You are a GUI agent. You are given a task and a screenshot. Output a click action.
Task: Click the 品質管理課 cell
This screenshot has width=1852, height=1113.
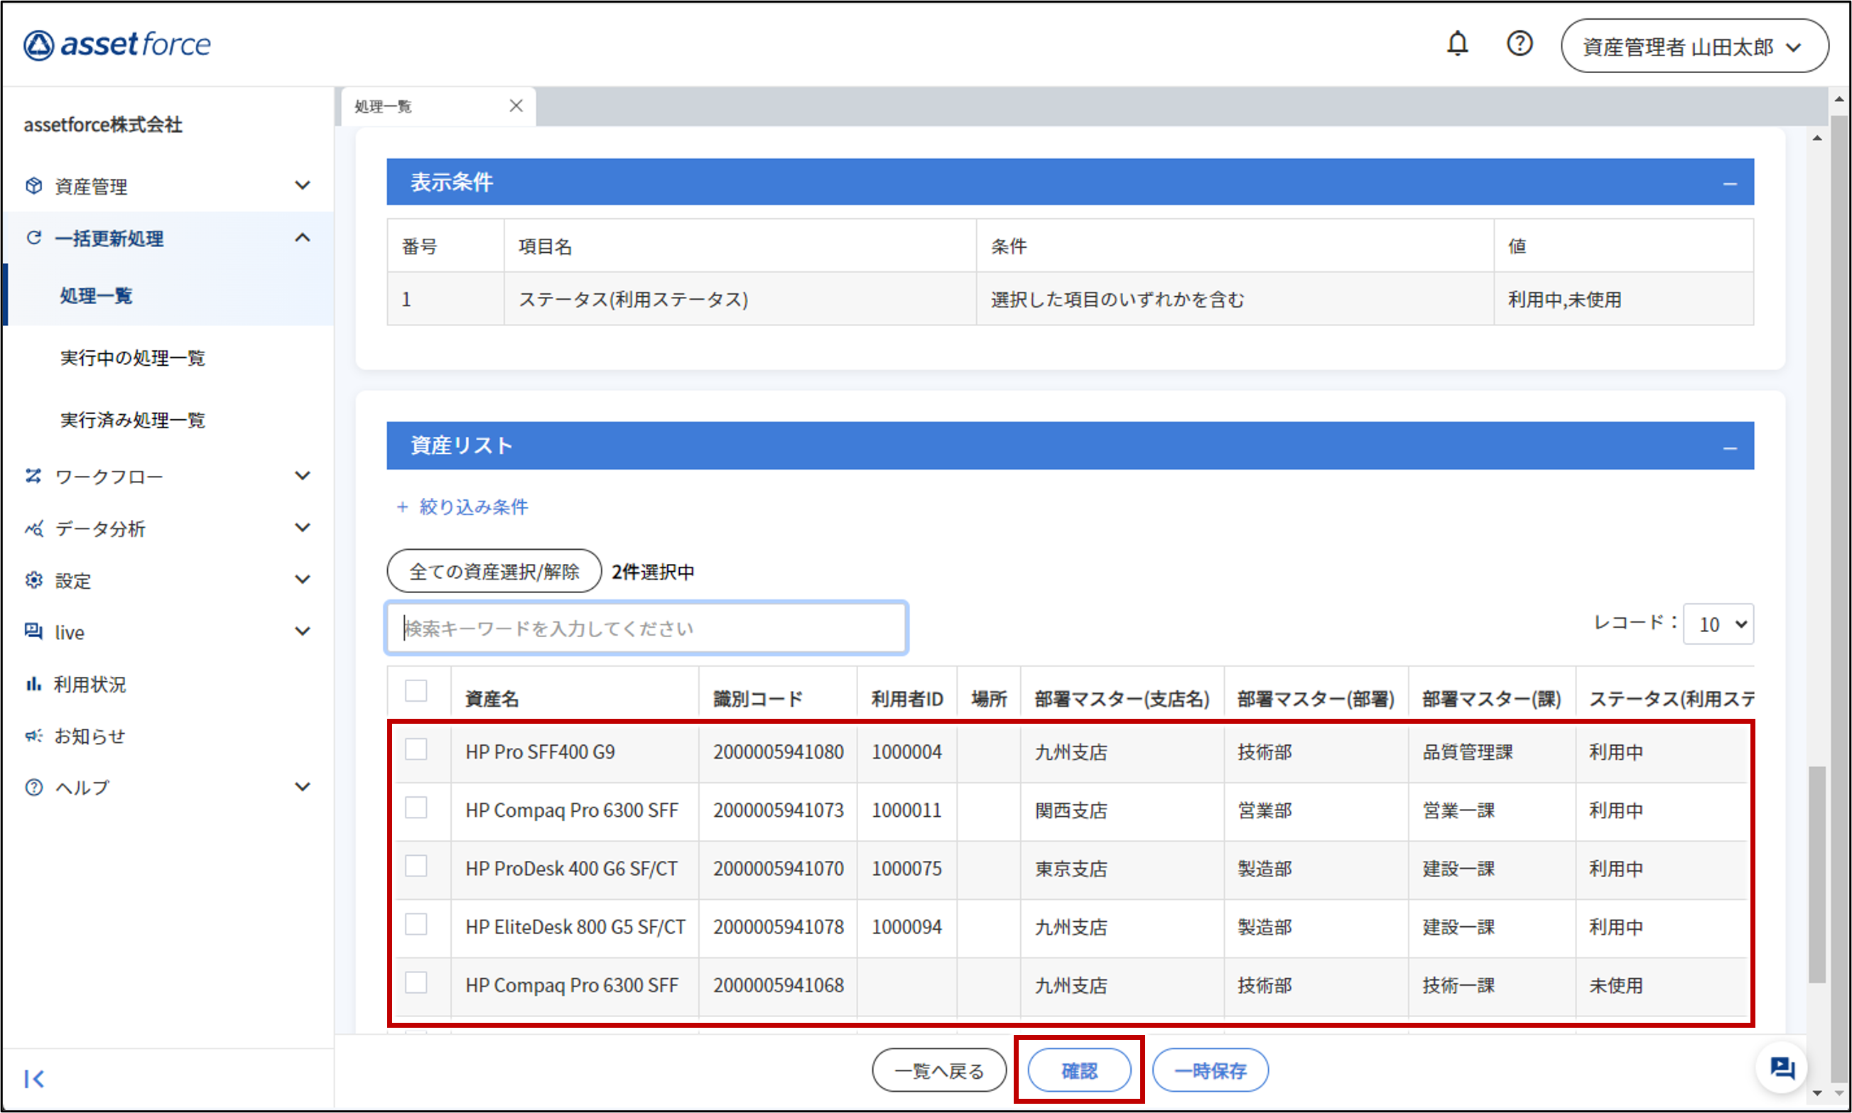(1467, 751)
